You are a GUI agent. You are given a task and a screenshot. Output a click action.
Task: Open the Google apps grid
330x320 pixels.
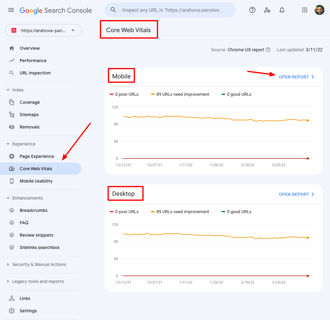(x=304, y=10)
